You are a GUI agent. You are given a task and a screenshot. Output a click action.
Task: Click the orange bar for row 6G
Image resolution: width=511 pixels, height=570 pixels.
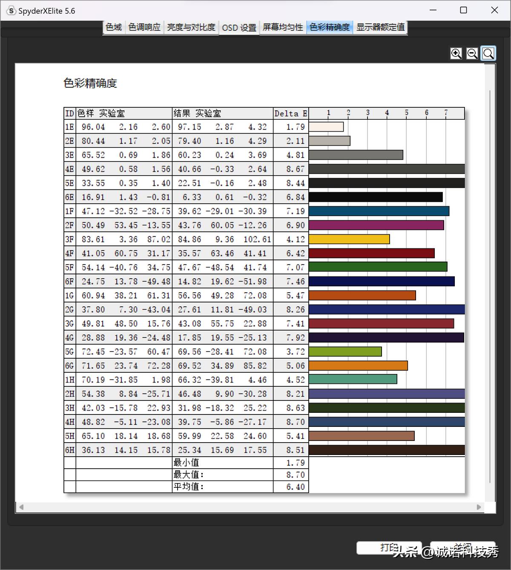[358, 366]
